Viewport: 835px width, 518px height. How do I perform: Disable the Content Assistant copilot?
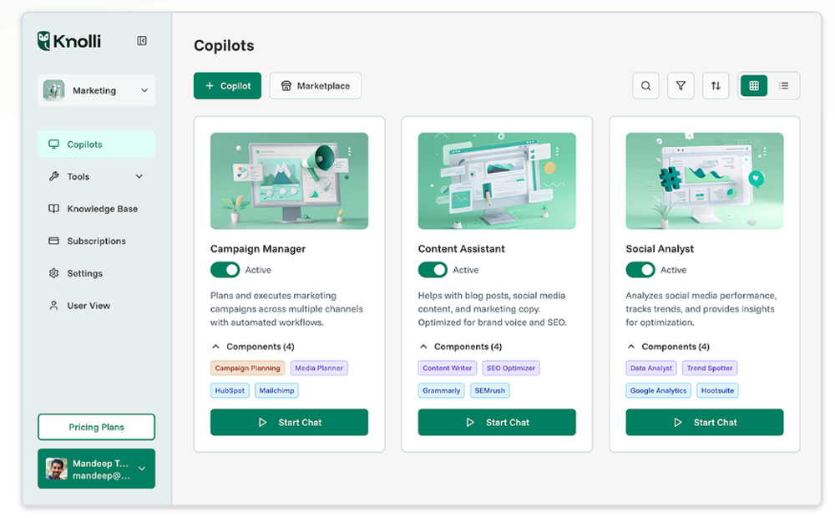coord(433,270)
